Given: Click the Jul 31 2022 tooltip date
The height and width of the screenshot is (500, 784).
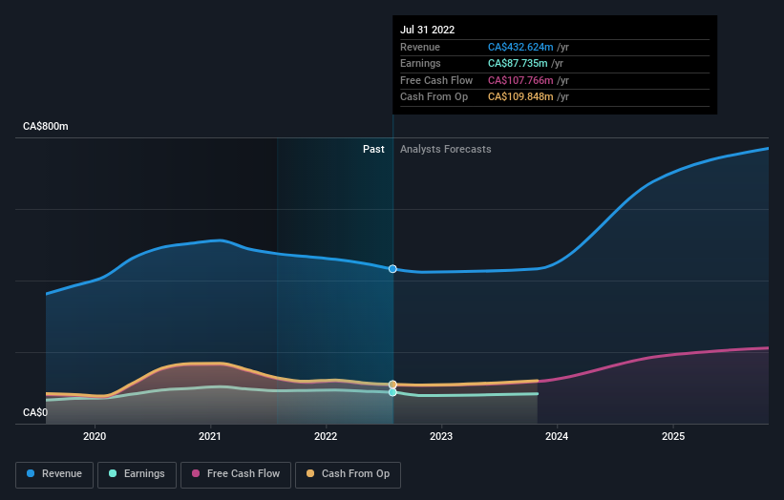Looking at the screenshot, I should (x=428, y=30).
